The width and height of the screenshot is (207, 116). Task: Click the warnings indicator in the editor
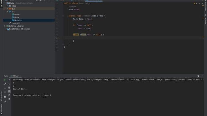coord(195,4)
